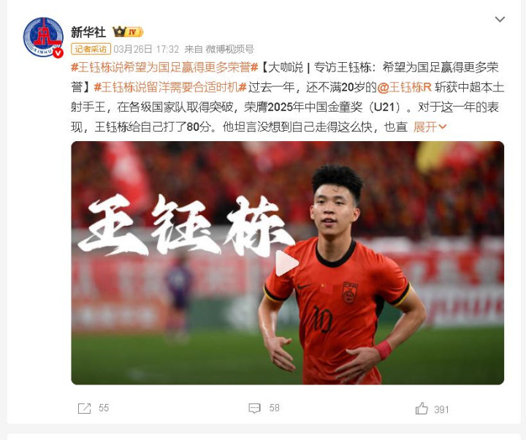Open the Xinhua profile avatar
The image size is (526, 440).
43,37
